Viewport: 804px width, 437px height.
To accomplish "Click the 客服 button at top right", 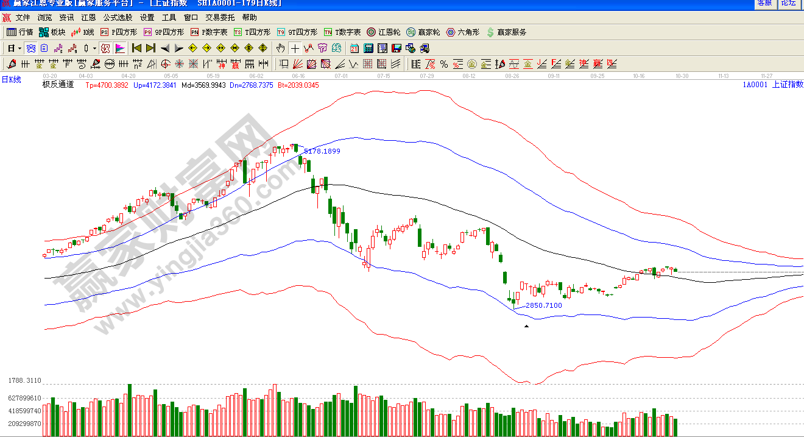I will coord(764,3).
